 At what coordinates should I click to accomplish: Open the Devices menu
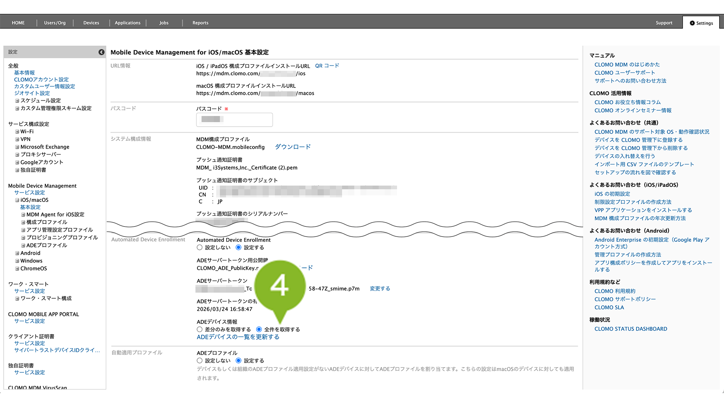pos(91,23)
